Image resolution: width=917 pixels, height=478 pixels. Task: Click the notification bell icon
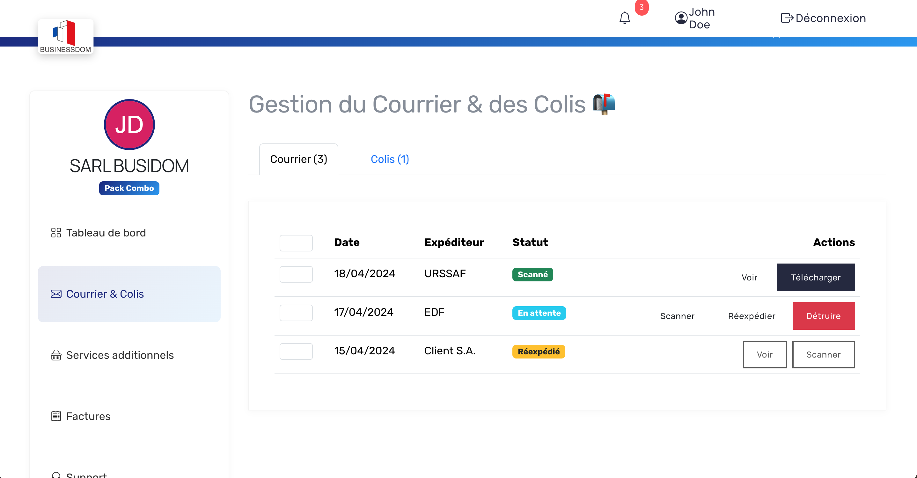coord(624,18)
